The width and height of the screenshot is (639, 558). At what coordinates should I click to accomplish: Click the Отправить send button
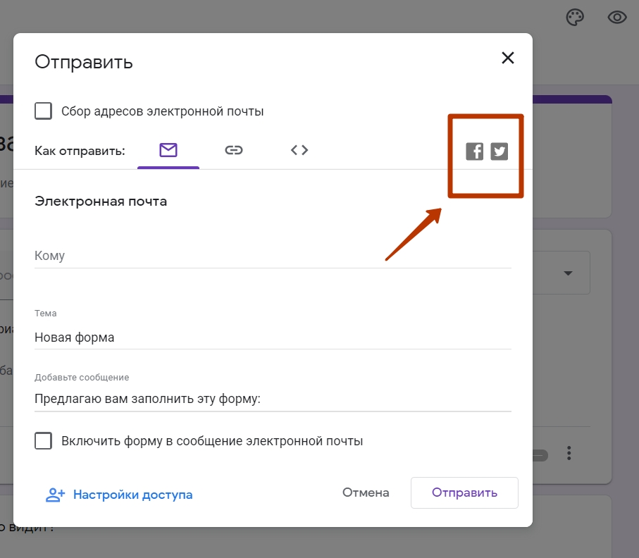(464, 492)
